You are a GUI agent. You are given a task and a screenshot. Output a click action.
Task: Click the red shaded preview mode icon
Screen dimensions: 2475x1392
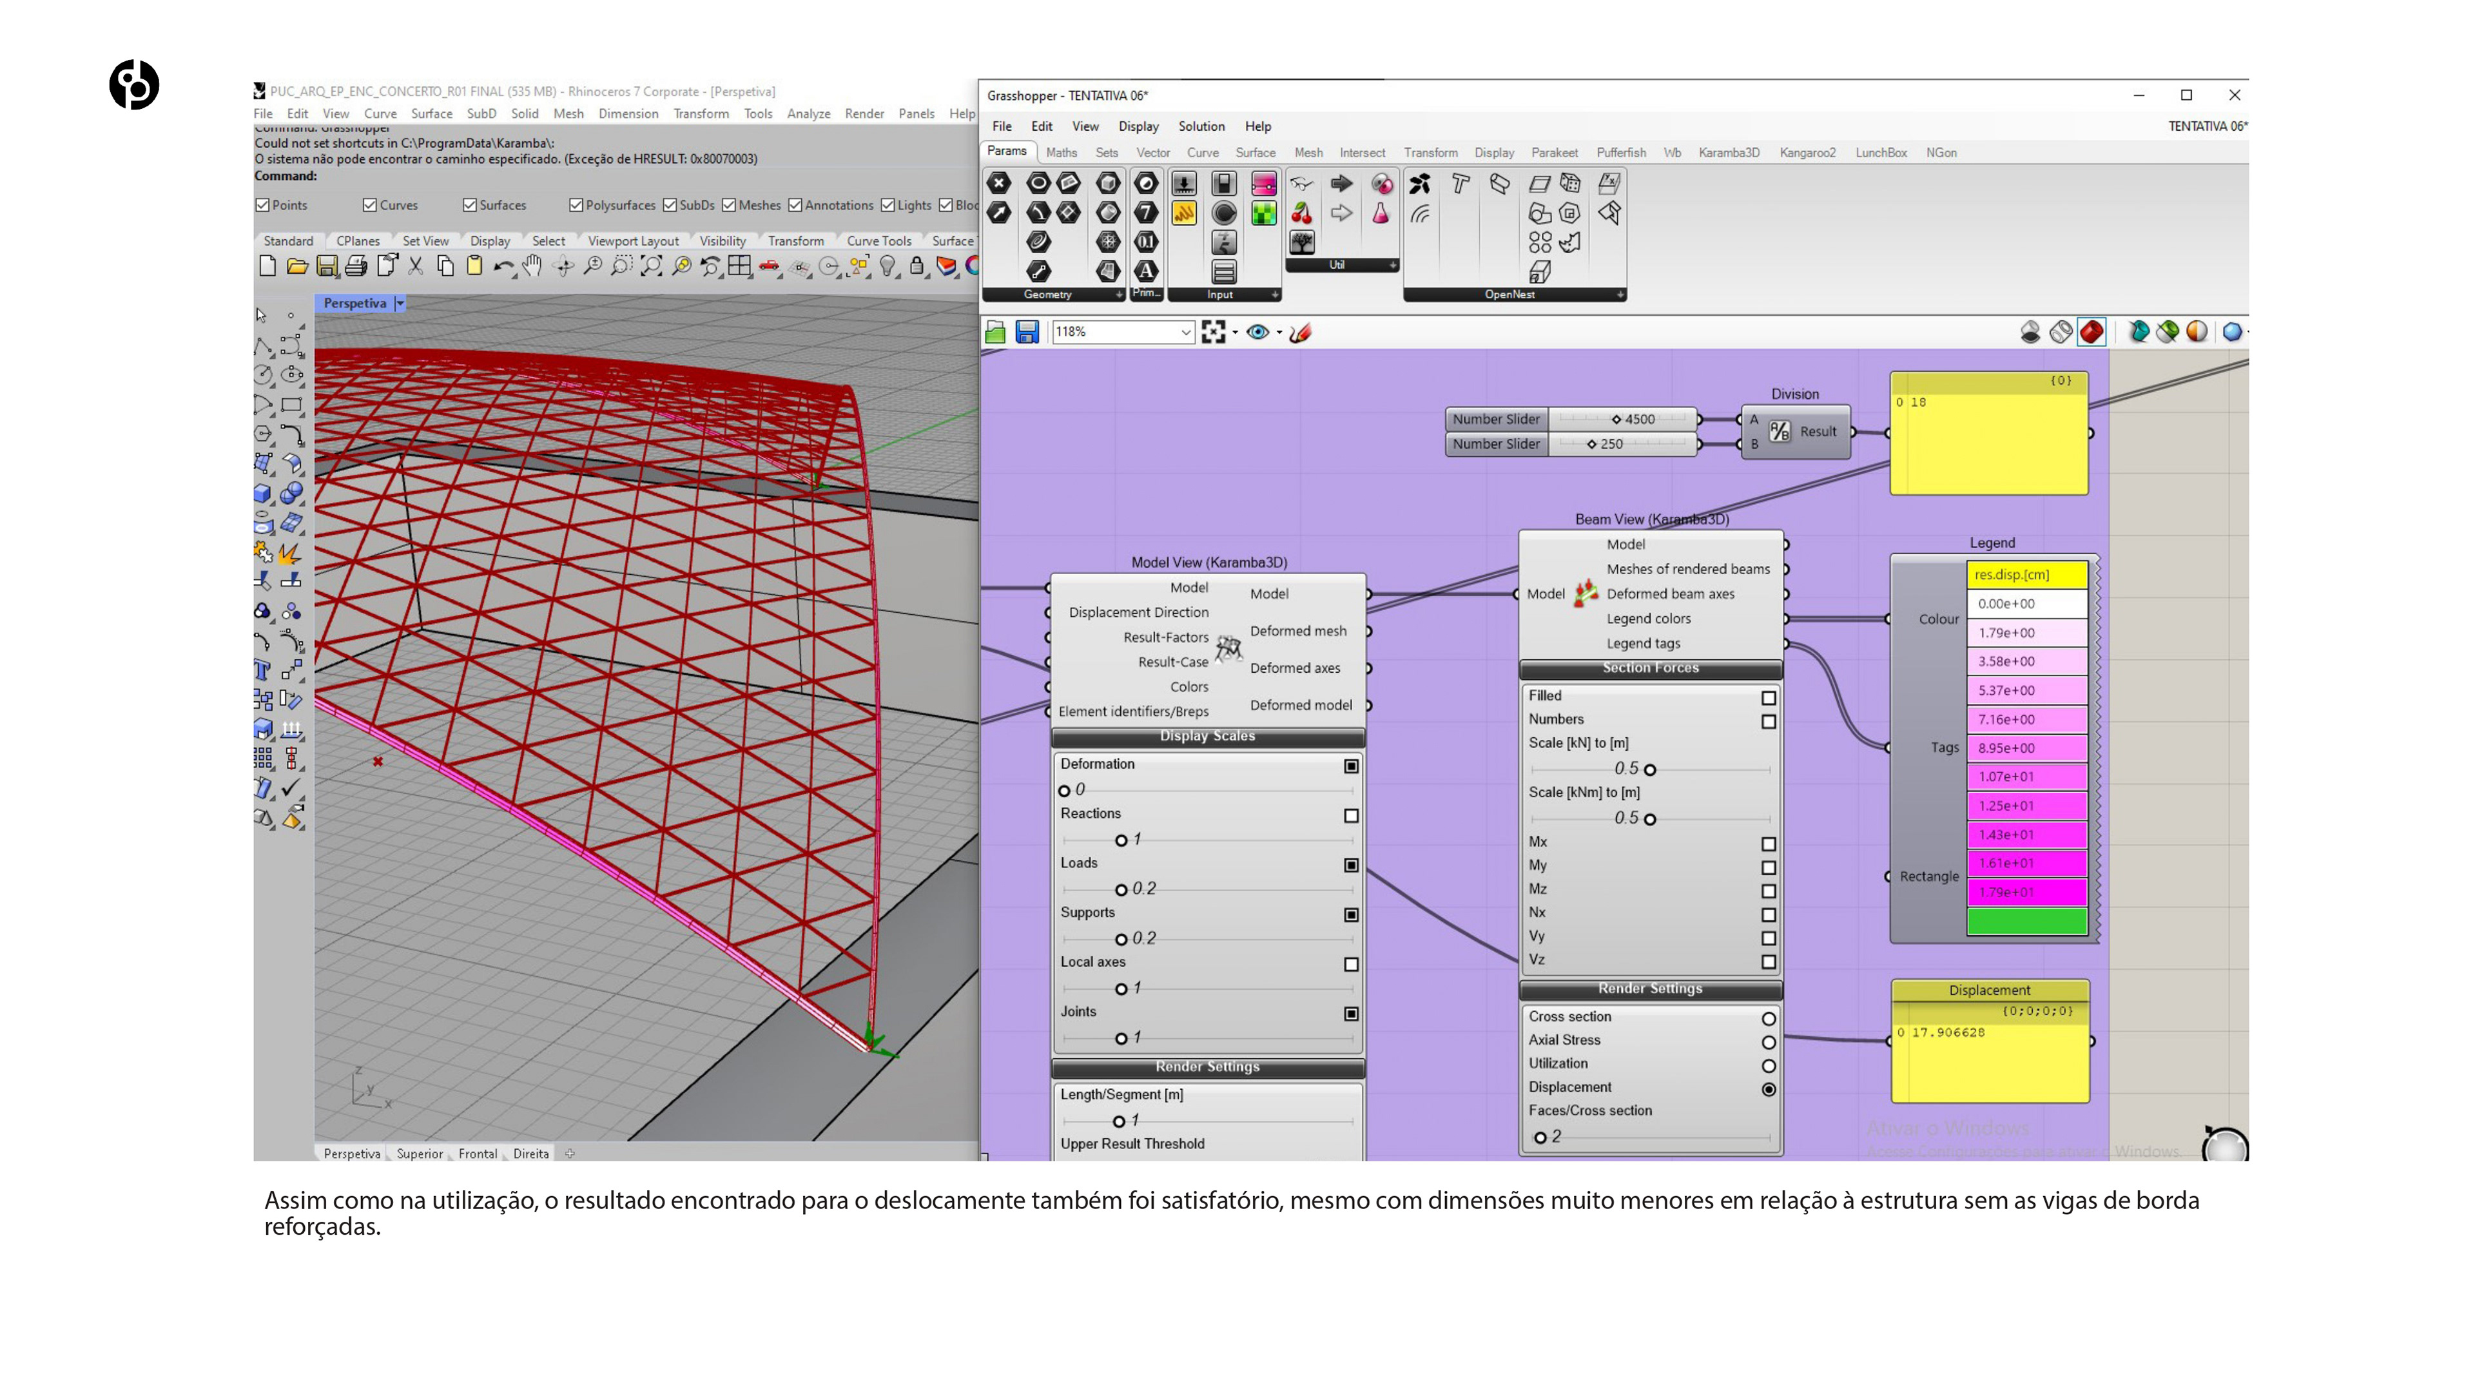[x=2092, y=333]
